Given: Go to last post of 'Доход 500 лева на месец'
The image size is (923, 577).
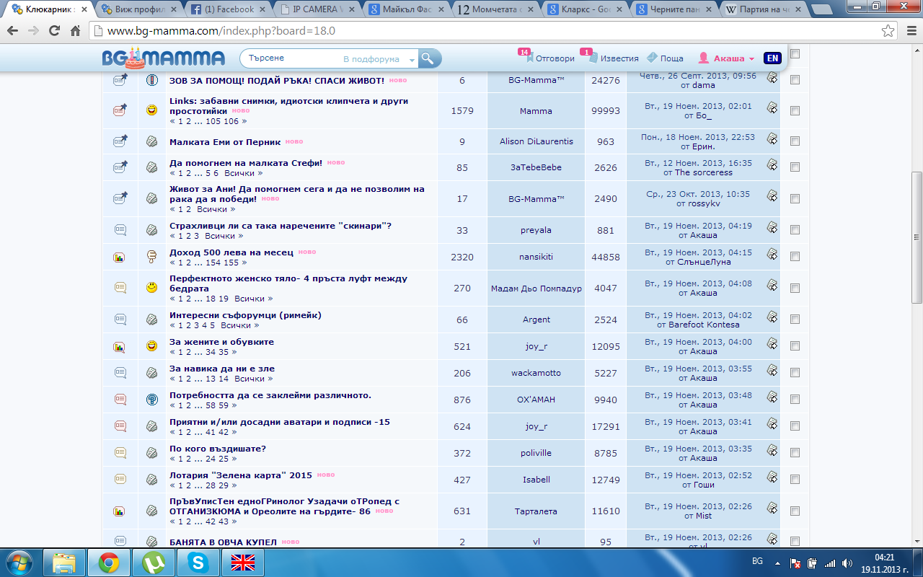Looking at the screenshot, I should (772, 254).
